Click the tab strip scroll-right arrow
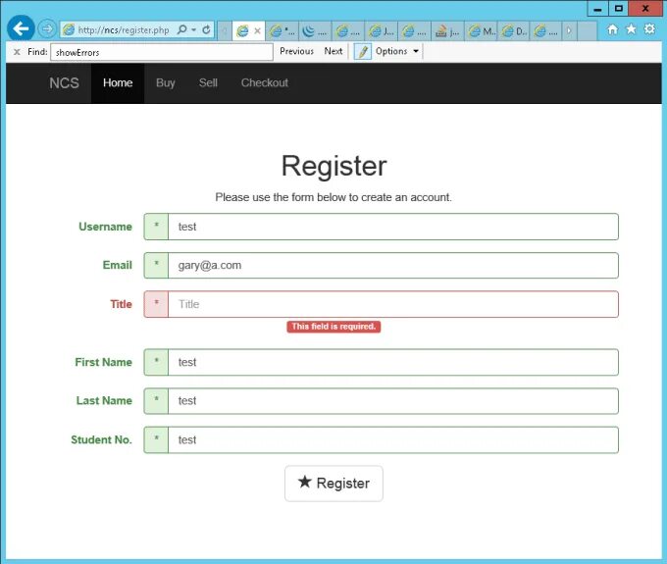 (x=569, y=30)
